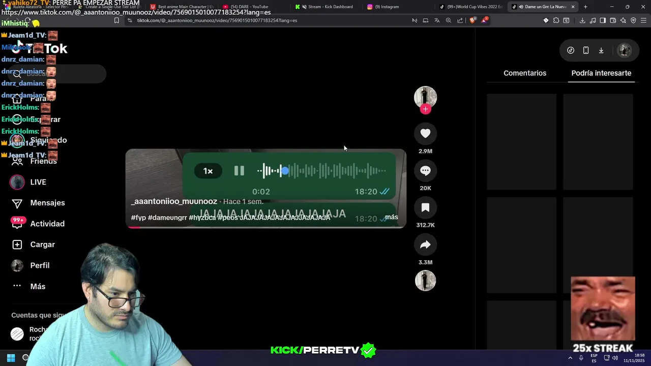This screenshot has height=366, width=651.
Task: Open the browser hamburger main menu
Action: pos(643,20)
